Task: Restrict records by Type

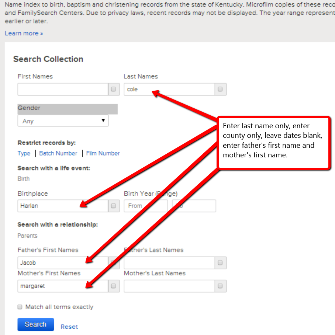Action: tap(24, 153)
